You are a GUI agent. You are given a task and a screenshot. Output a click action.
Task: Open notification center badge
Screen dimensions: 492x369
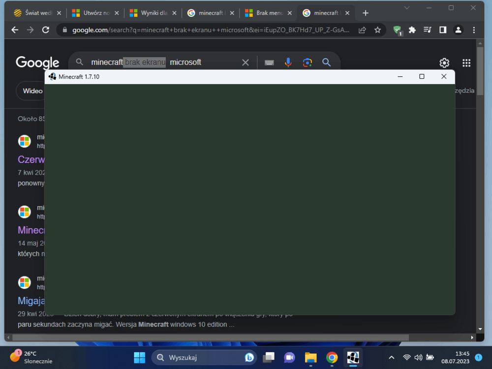479,357
